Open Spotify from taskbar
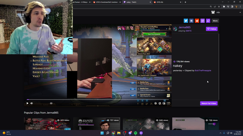 click(x=136, y=133)
